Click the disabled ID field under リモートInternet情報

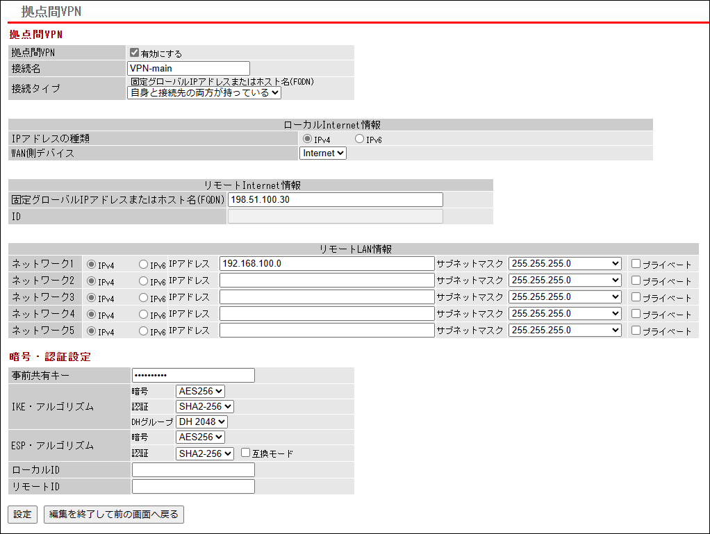(336, 217)
